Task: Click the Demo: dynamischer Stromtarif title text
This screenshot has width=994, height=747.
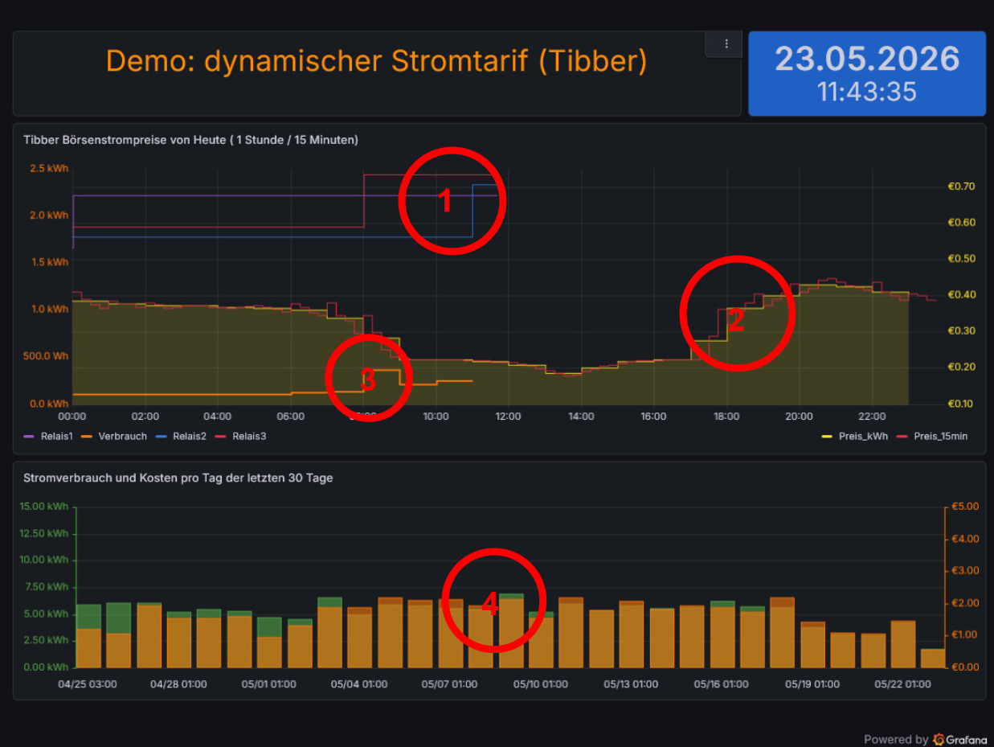Action: (376, 61)
